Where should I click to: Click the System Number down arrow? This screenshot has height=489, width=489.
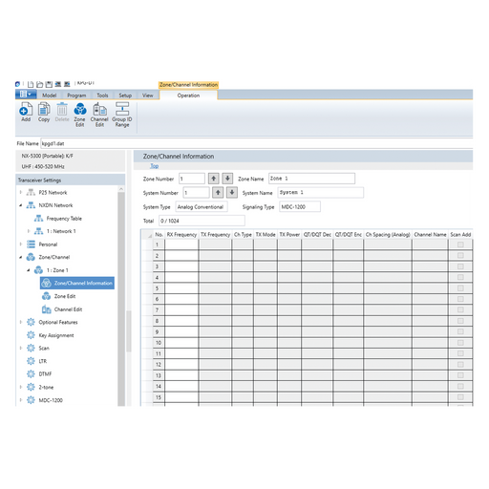(x=232, y=192)
